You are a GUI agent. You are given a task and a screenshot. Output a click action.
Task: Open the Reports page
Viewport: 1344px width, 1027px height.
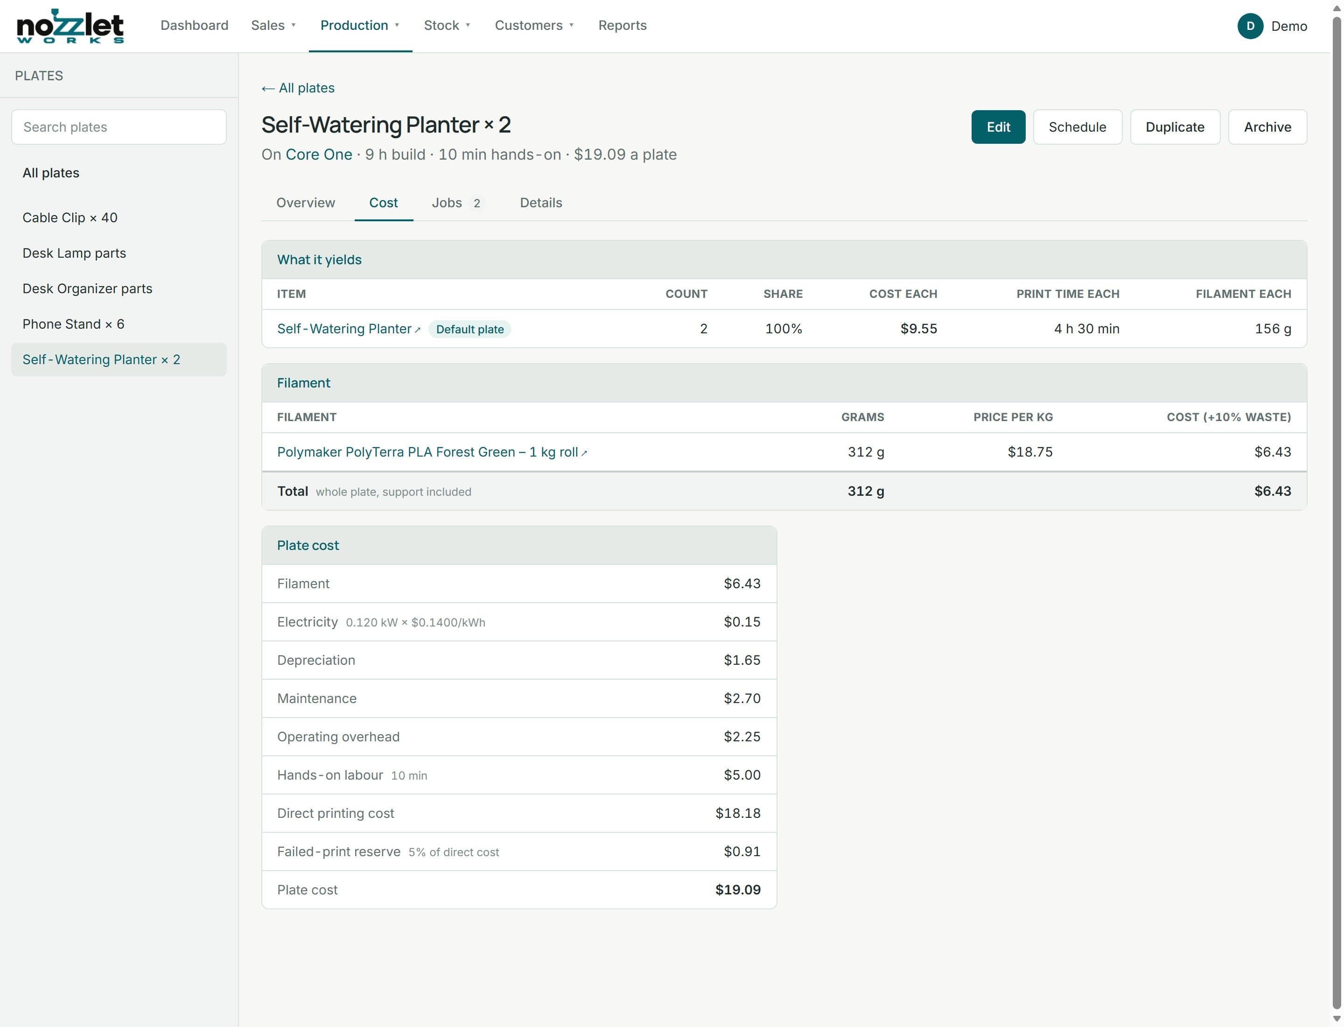pos(622,26)
